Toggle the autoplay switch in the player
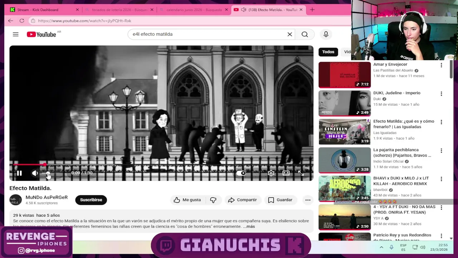The width and height of the screenshot is (458, 258). pos(241,173)
